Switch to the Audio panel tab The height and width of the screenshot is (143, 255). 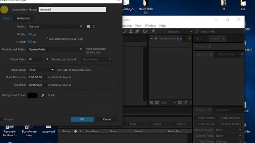click(215, 39)
